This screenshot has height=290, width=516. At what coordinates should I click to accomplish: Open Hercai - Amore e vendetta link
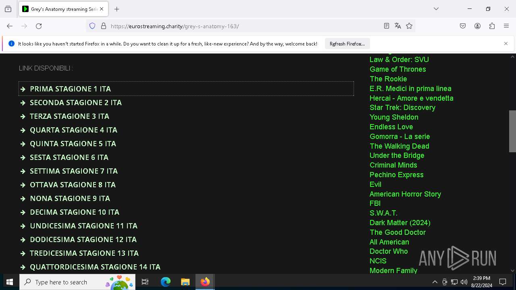point(411,98)
